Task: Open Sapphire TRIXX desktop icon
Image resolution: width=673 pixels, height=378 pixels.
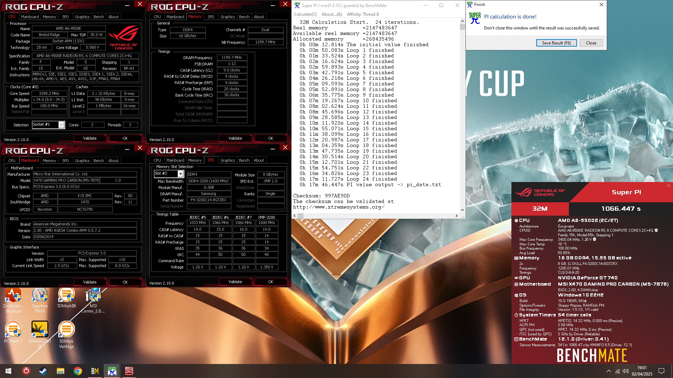Action: [x=40, y=300]
